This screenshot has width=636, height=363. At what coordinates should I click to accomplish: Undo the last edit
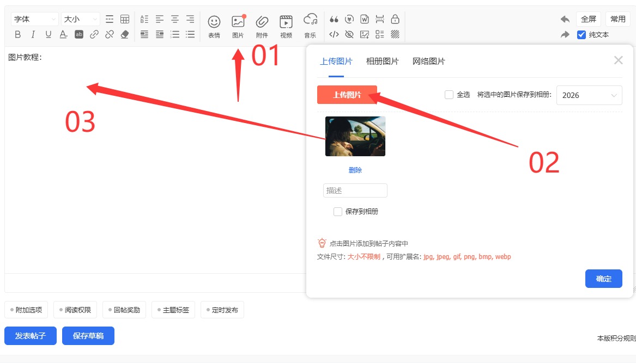[565, 19]
